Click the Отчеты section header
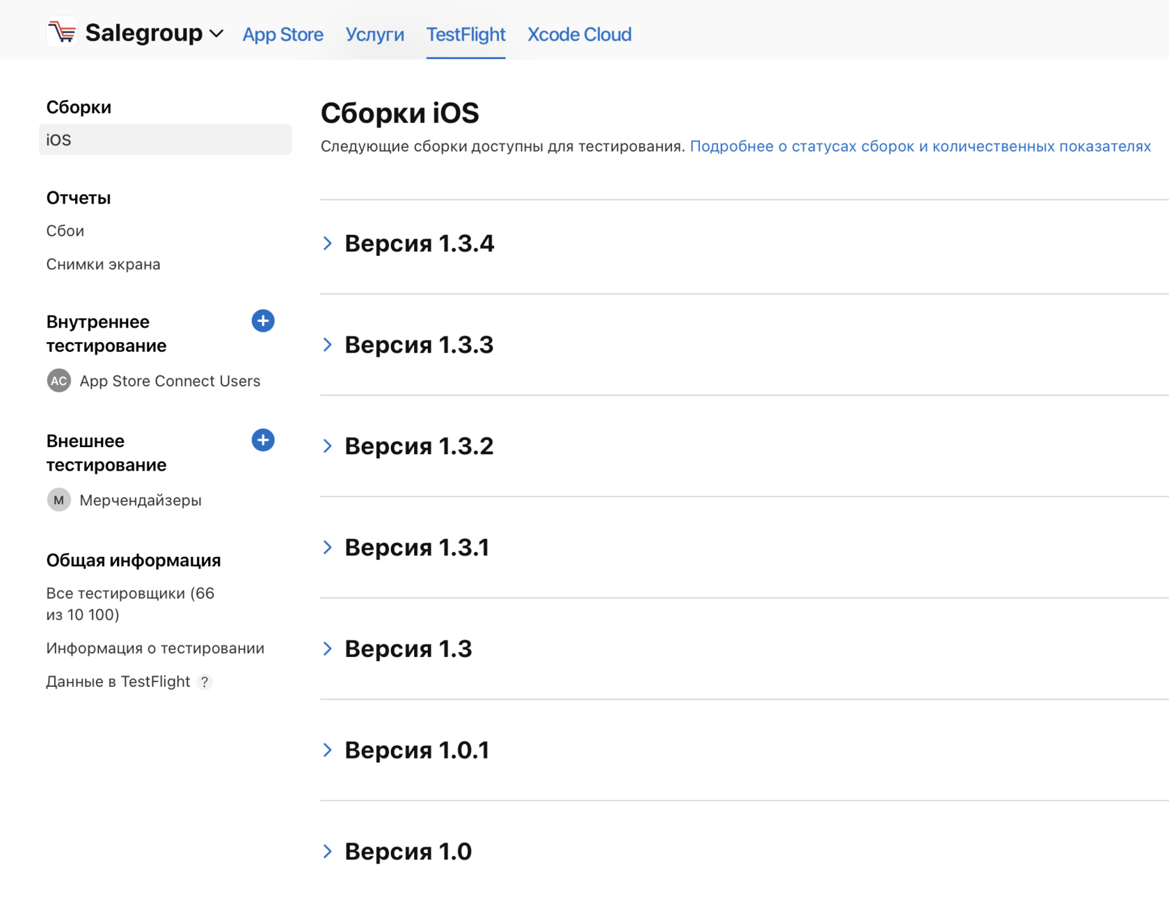The height and width of the screenshot is (899, 1169). click(79, 197)
